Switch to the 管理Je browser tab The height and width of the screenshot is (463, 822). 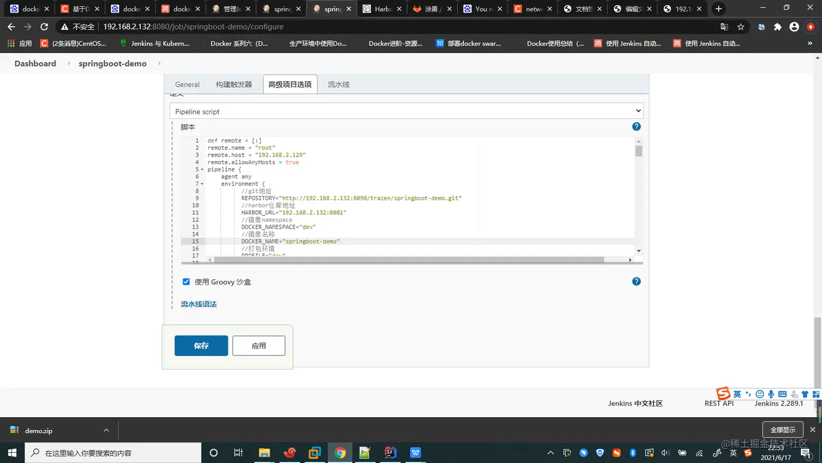pyautogui.click(x=231, y=9)
